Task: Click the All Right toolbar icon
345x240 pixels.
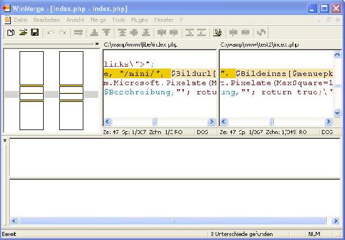Action: click(x=233, y=33)
